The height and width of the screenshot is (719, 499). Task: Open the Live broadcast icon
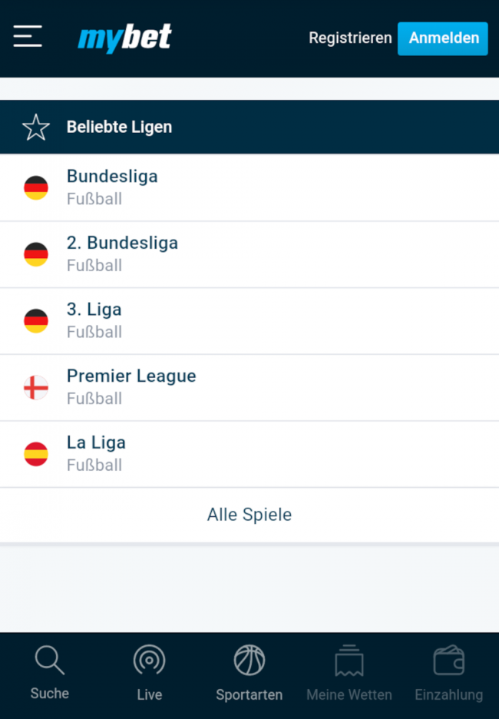click(149, 661)
